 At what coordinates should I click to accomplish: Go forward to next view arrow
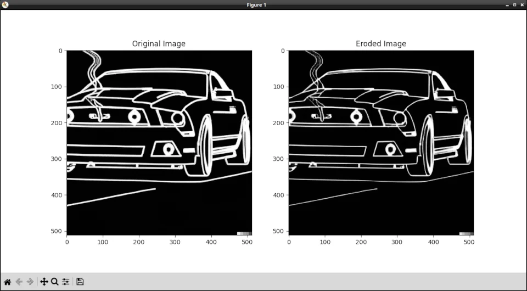pyautogui.click(x=30, y=282)
